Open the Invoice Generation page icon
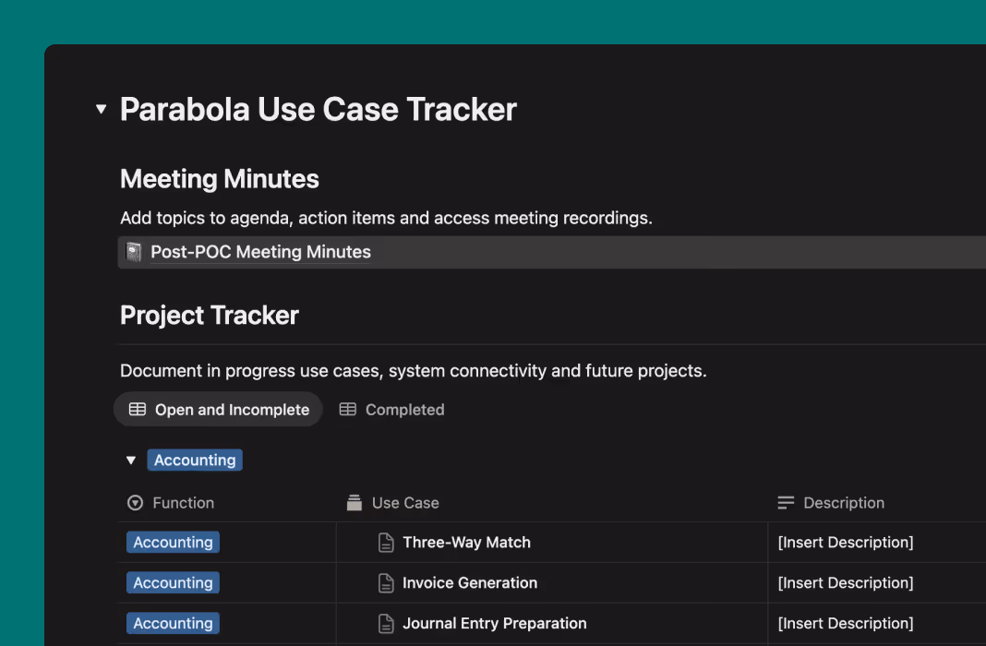The width and height of the screenshot is (986, 646). 387,583
